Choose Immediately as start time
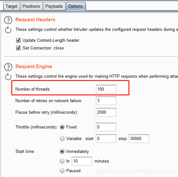Image resolution: width=178 pixels, height=177 pixels. pos(62,151)
